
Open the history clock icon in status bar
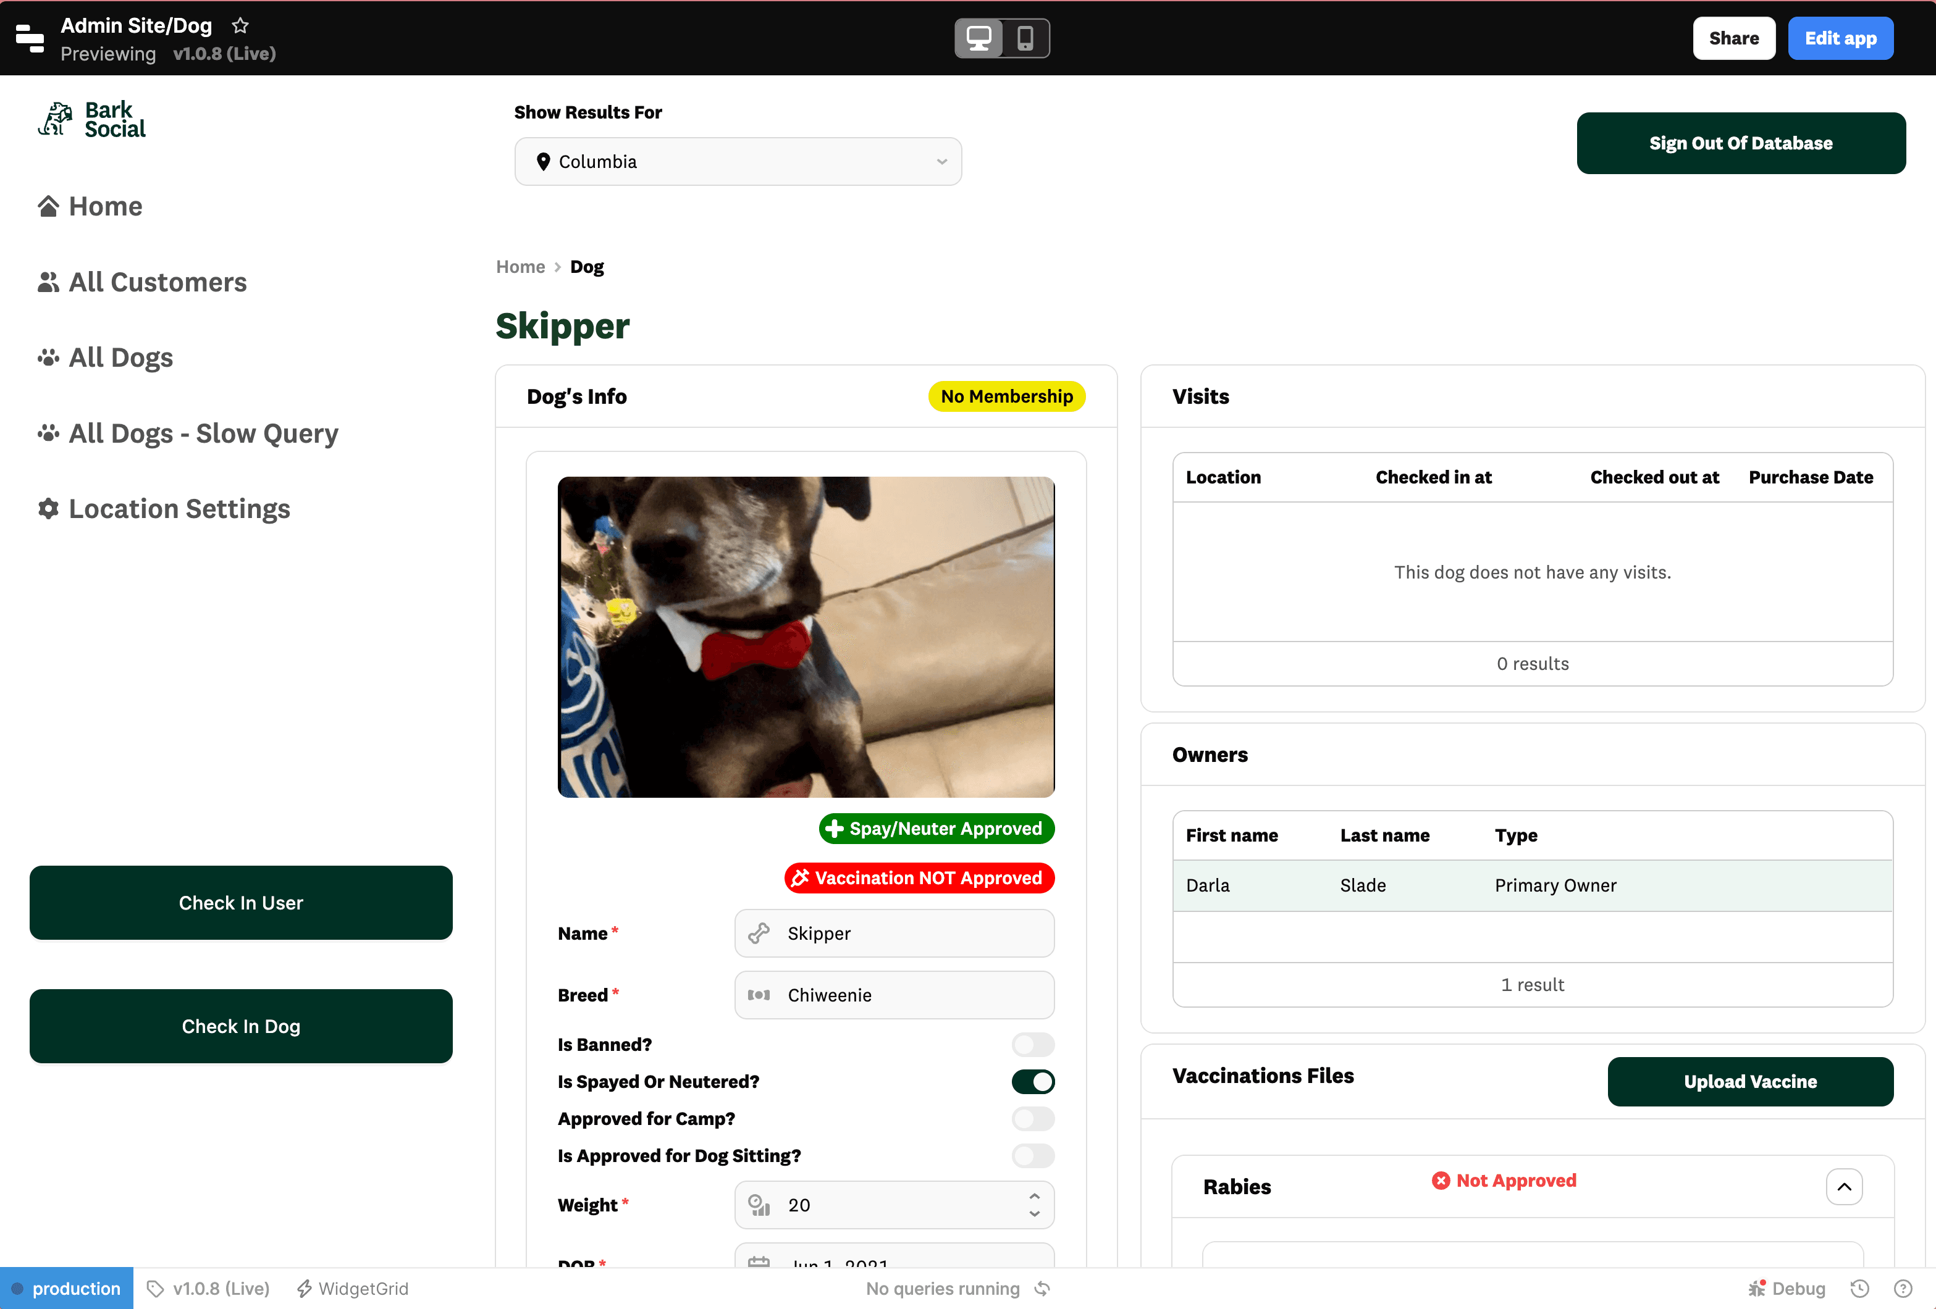click(x=1859, y=1289)
